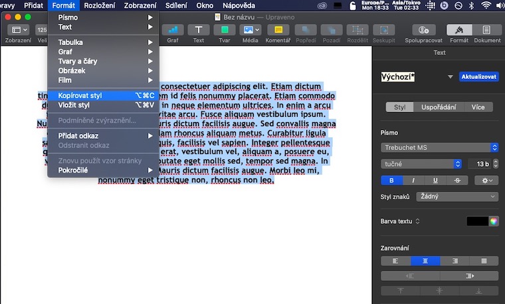Open Rozložení menu in menu bar
505x304 pixels.
click(100, 5)
